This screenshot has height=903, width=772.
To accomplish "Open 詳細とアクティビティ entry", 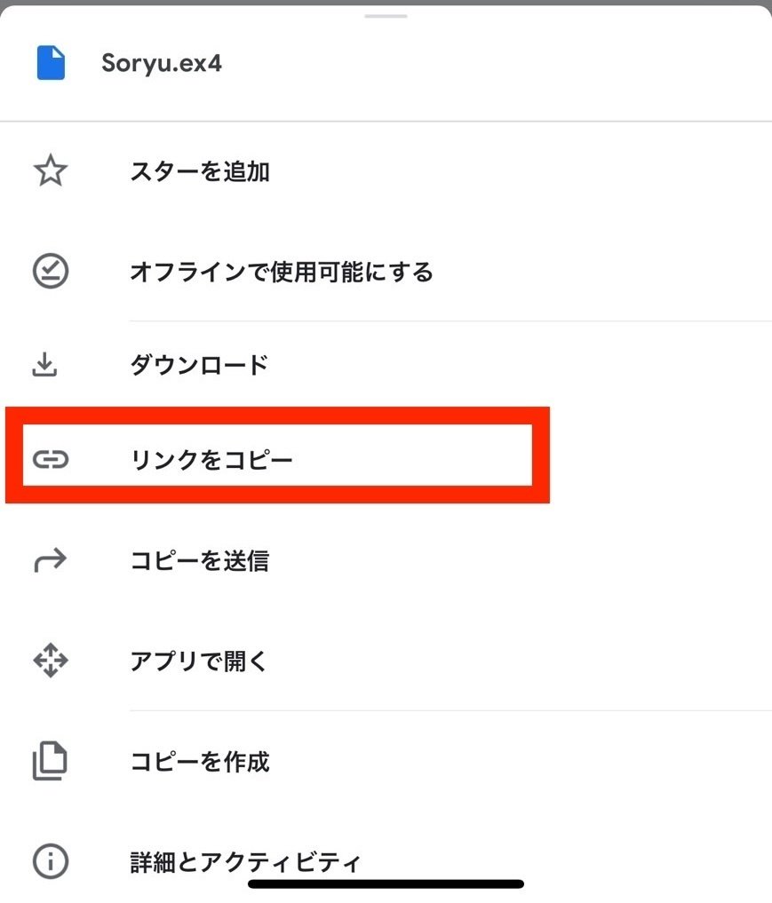I will 245,860.
